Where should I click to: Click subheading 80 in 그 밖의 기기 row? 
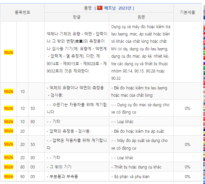[22, 167]
